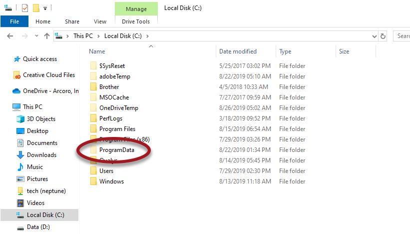The image size is (410, 234).
Task: Select the OneDriveTemp folder
Action: point(119,108)
